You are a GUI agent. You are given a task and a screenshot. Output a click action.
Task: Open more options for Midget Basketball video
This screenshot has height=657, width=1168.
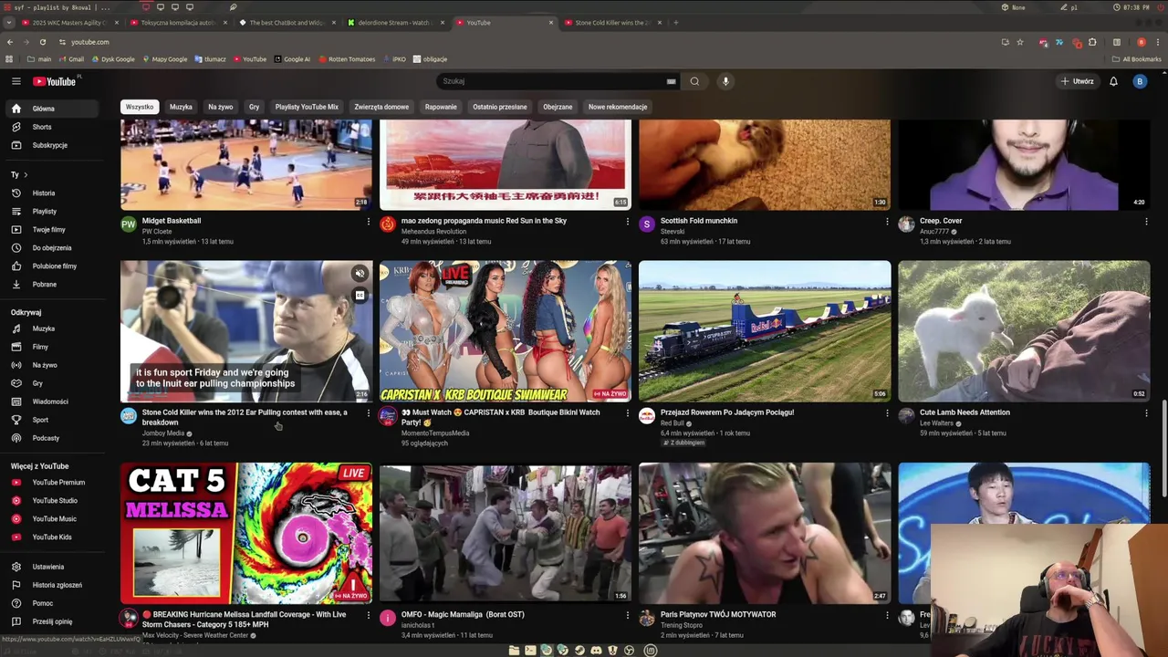pos(369,221)
